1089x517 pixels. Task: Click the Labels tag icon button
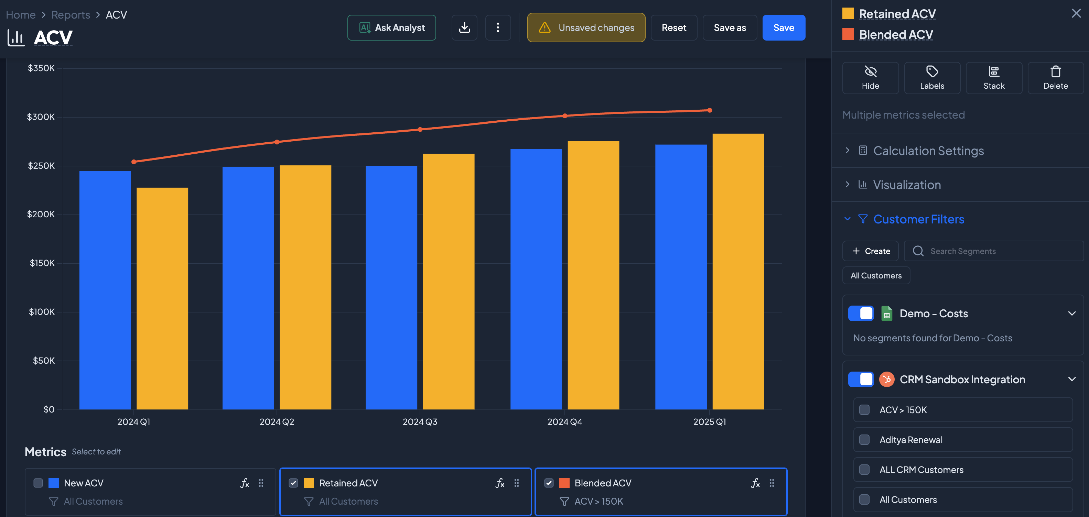point(932,78)
